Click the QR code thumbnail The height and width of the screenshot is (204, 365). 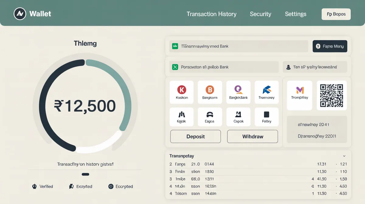pyautogui.click(x=332, y=95)
